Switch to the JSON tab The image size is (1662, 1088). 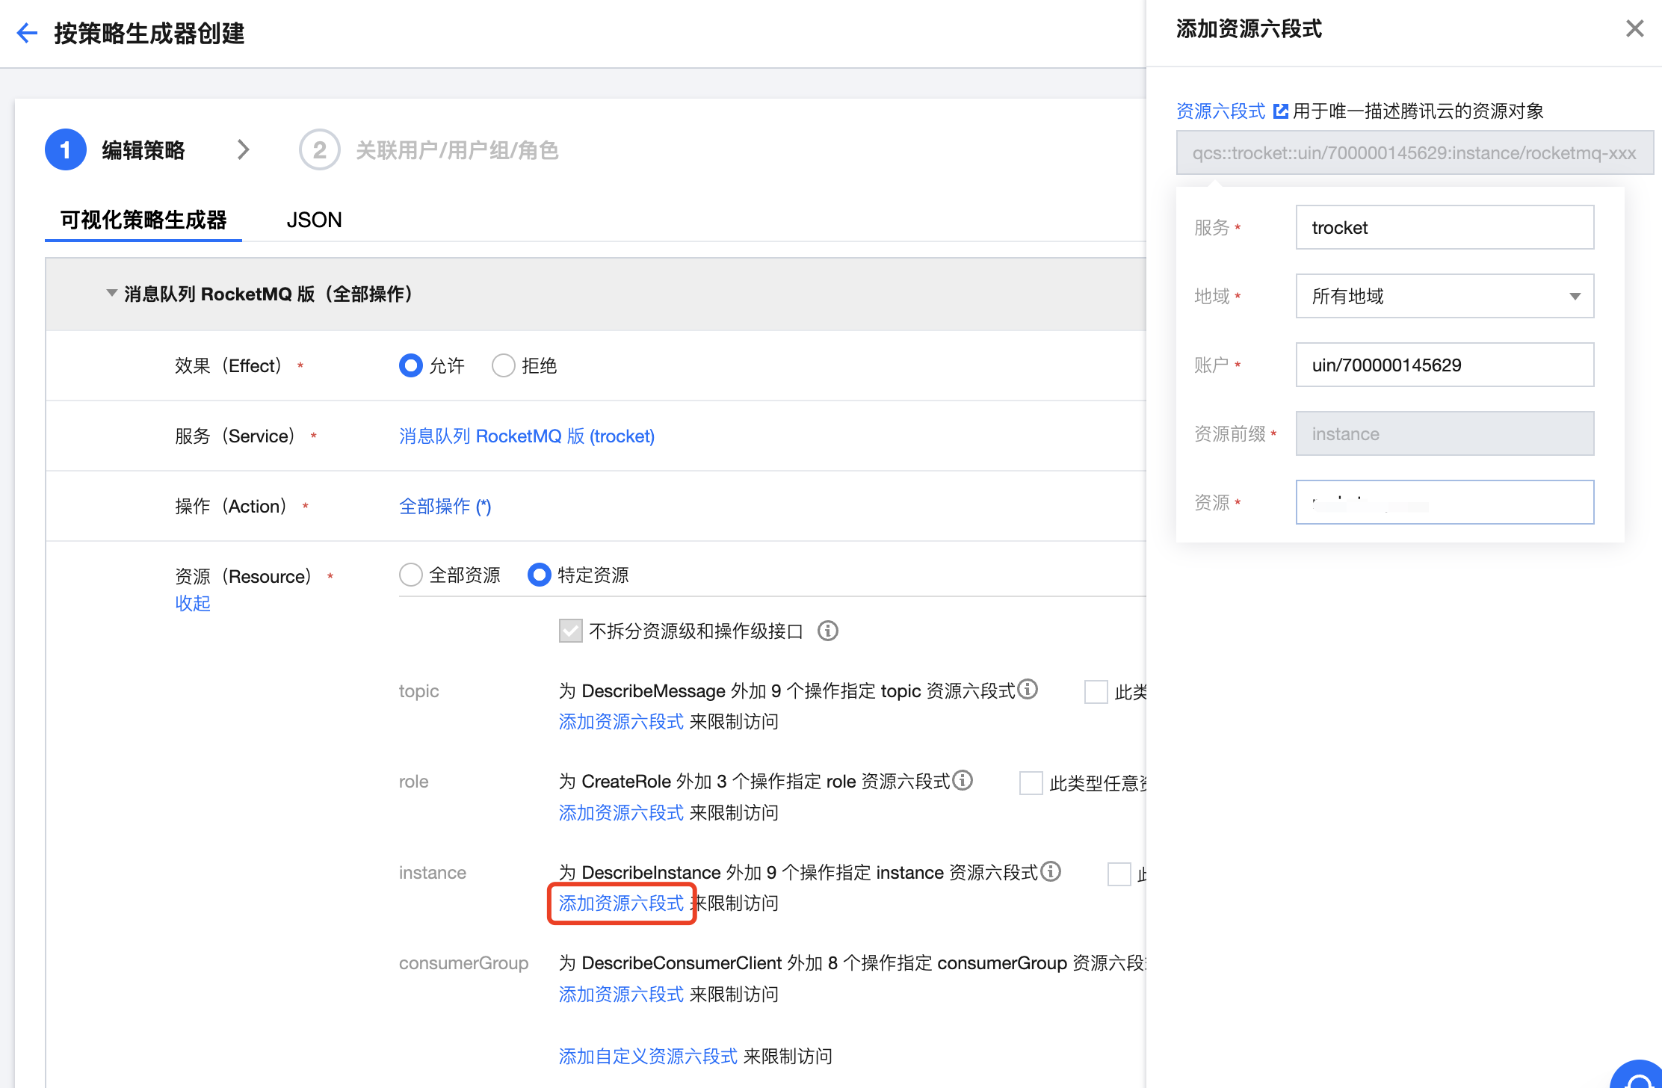tap(314, 220)
